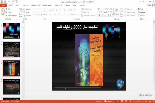Click zoom out minus button

pyautogui.click(x=134, y=101)
